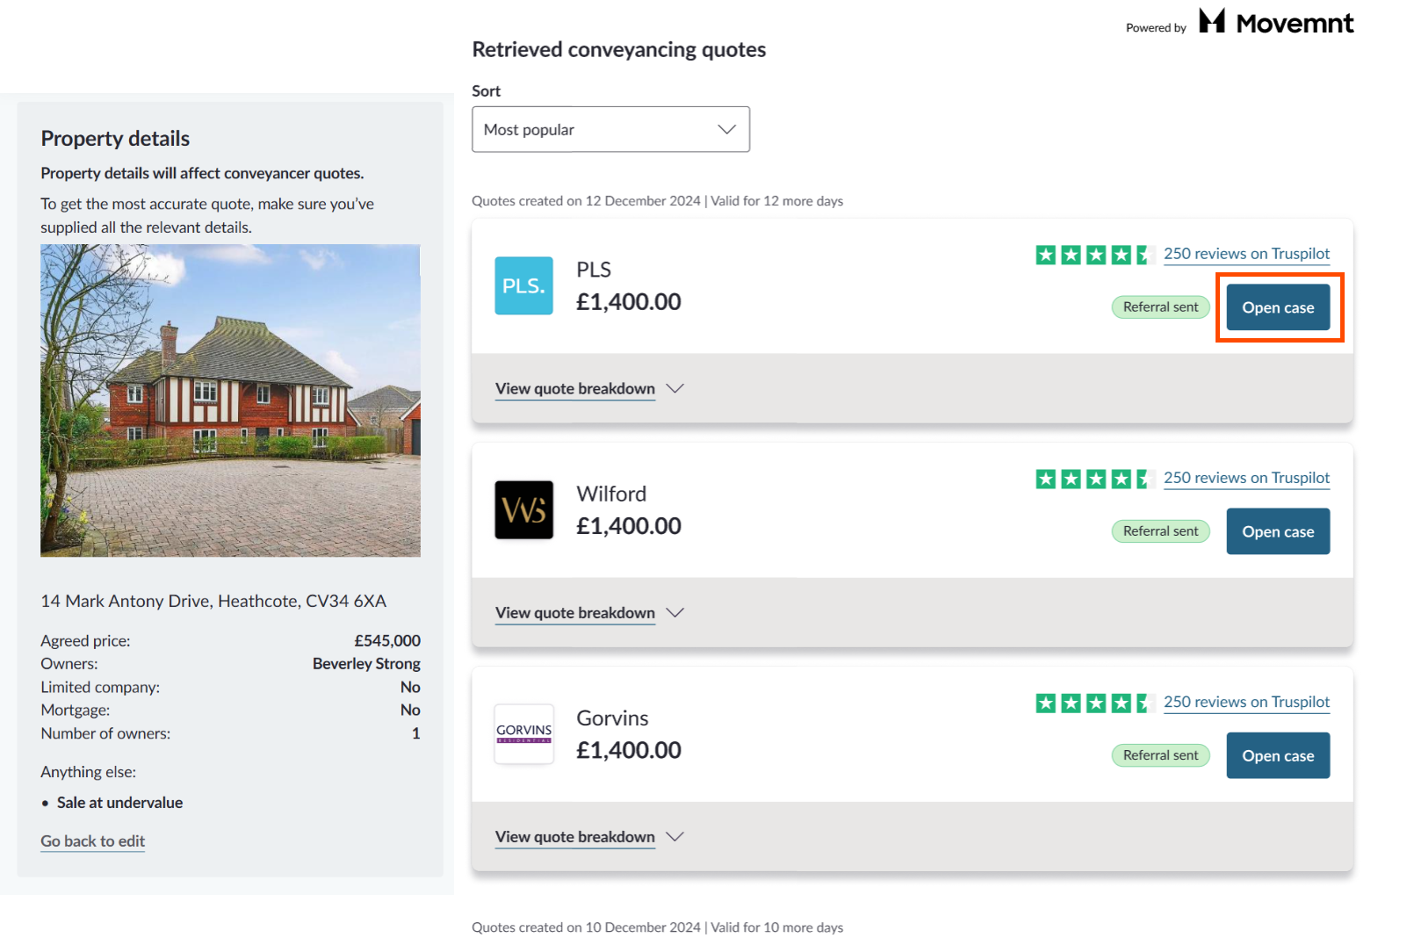Viewport: 1414px width, 938px height.
Task: Click the Number of owners label
Action: [105, 732]
